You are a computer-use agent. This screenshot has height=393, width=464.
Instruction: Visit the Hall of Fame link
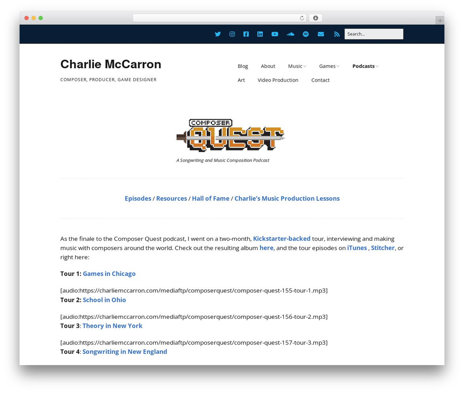pos(211,198)
